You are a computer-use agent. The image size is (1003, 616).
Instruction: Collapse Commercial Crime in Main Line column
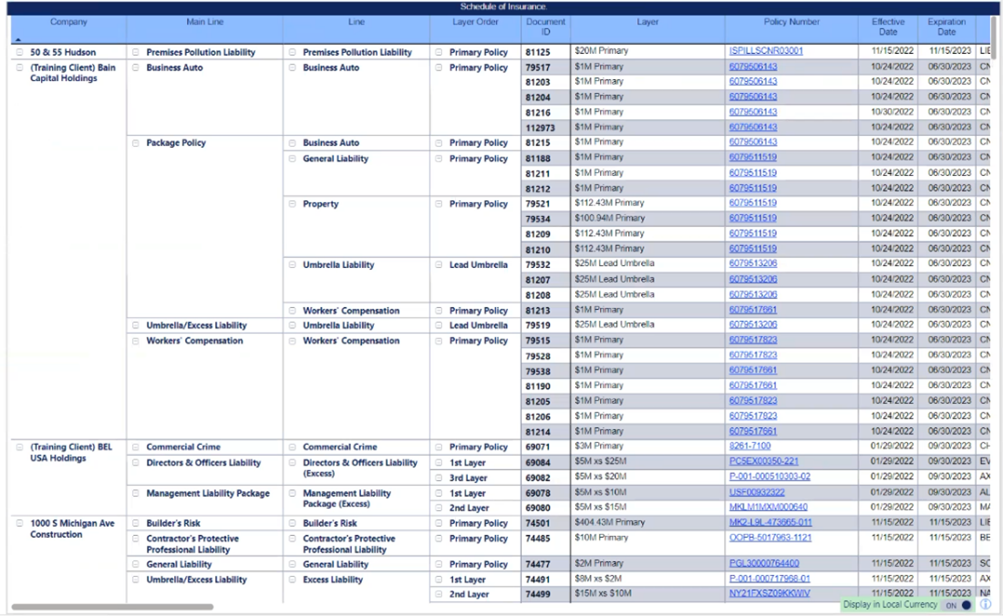(136, 447)
